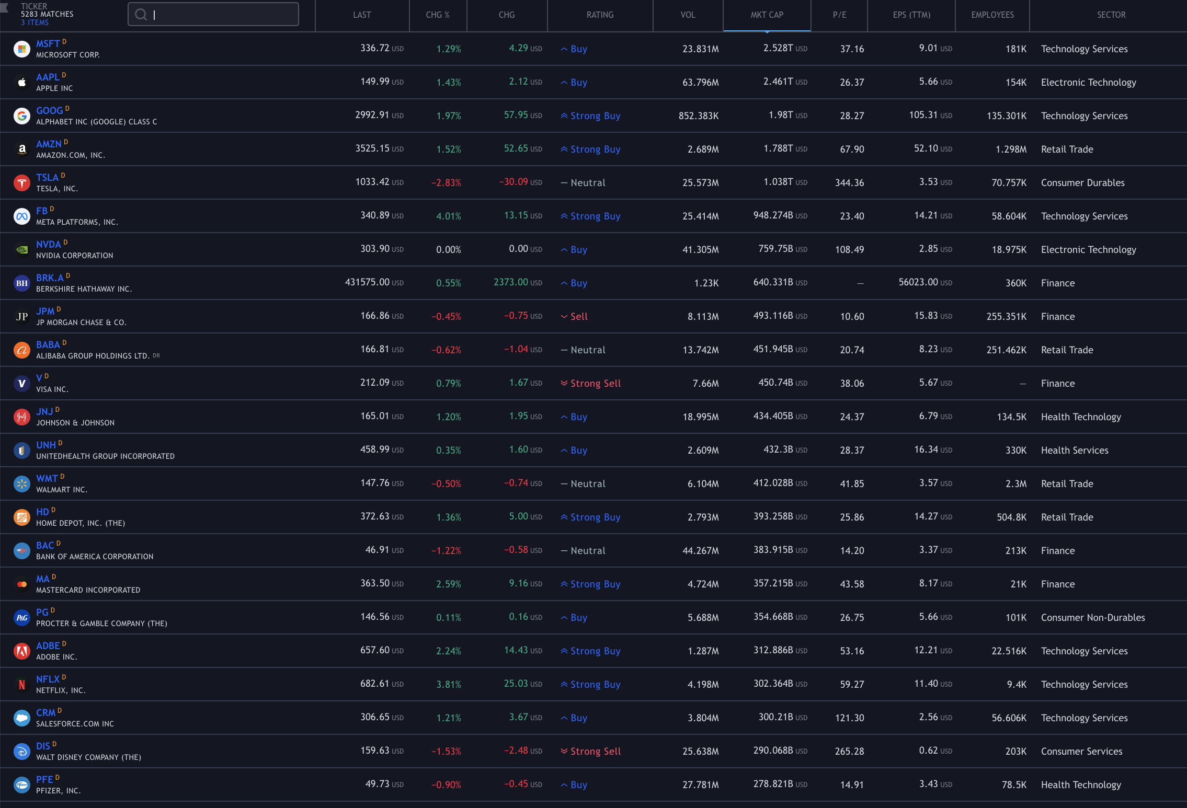This screenshot has height=808, width=1187.
Task: Open the NVDA ticker link
Action: click(49, 245)
